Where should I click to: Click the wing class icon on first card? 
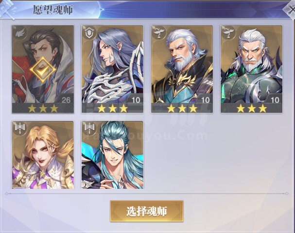[x=20, y=33]
